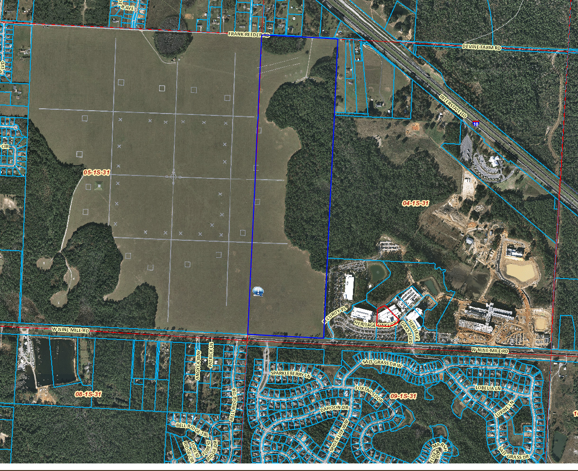The image size is (578, 471).
Task: Click the Lobelia Ln street label
Action: click(x=488, y=388)
